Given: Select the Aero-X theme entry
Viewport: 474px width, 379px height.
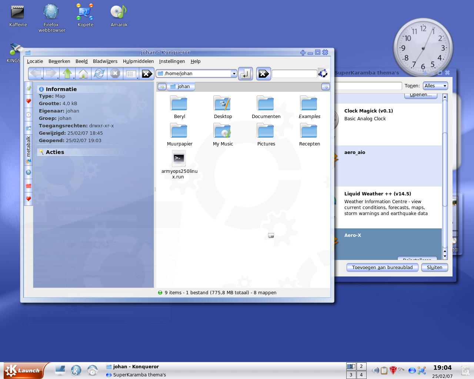Looking at the screenshot, I should pyautogui.click(x=388, y=244).
